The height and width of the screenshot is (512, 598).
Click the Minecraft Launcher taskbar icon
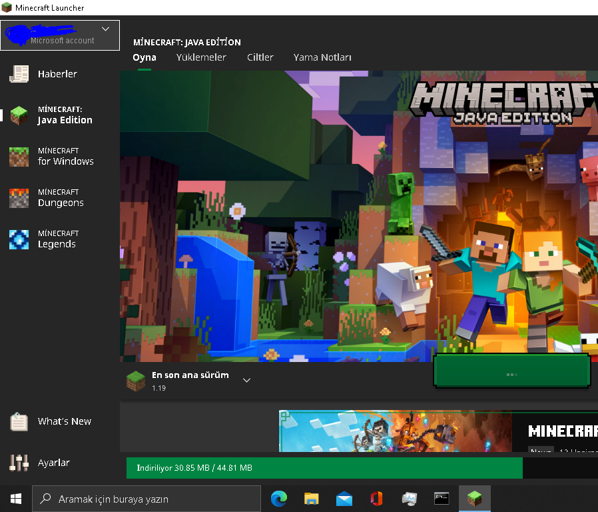(474, 499)
